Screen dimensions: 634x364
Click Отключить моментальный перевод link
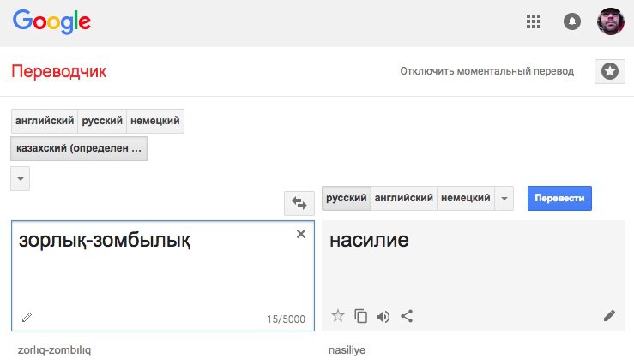(x=486, y=71)
